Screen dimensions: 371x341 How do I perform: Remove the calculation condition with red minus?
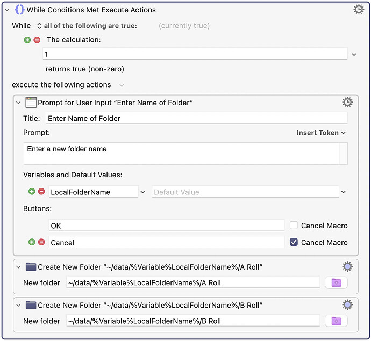tap(37, 40)
